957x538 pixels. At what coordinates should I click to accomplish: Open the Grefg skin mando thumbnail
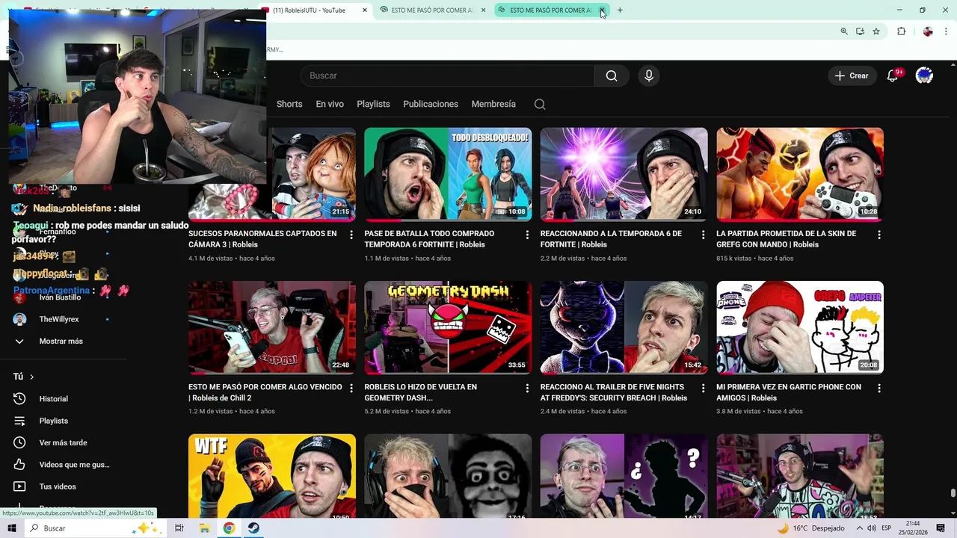800,174
